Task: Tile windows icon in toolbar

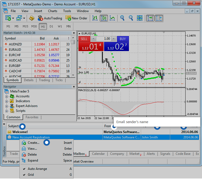Action: 140,18
